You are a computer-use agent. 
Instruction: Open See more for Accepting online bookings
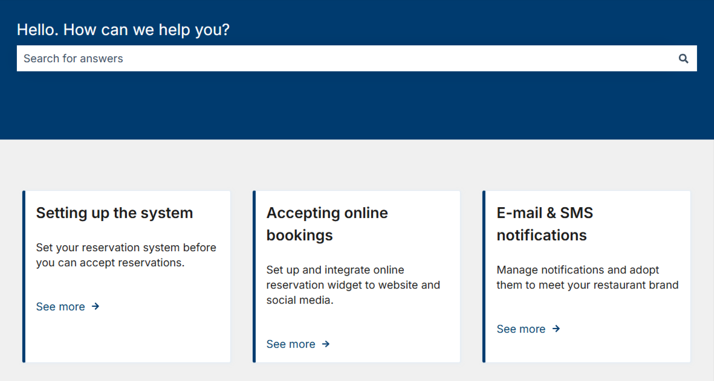pyautogui.click(x=291, y=344)
